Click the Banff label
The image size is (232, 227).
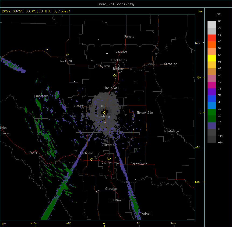33,153
